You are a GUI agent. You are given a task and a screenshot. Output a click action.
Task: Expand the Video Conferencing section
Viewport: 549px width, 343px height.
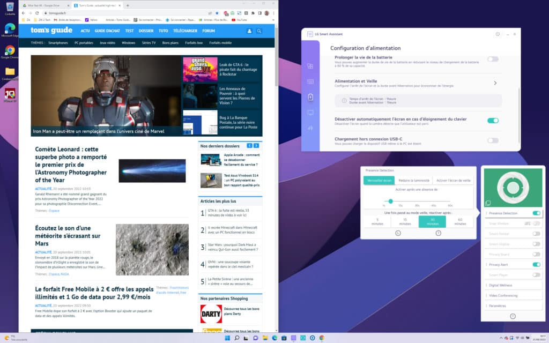coord(513,295)
